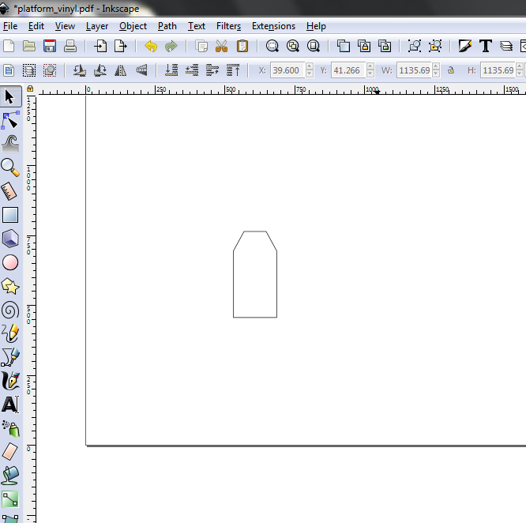Image resolution: width=526 pixels, height=523 pixels.
Task: Toggle the width/height ratio lock
Action: pos(451,70)
